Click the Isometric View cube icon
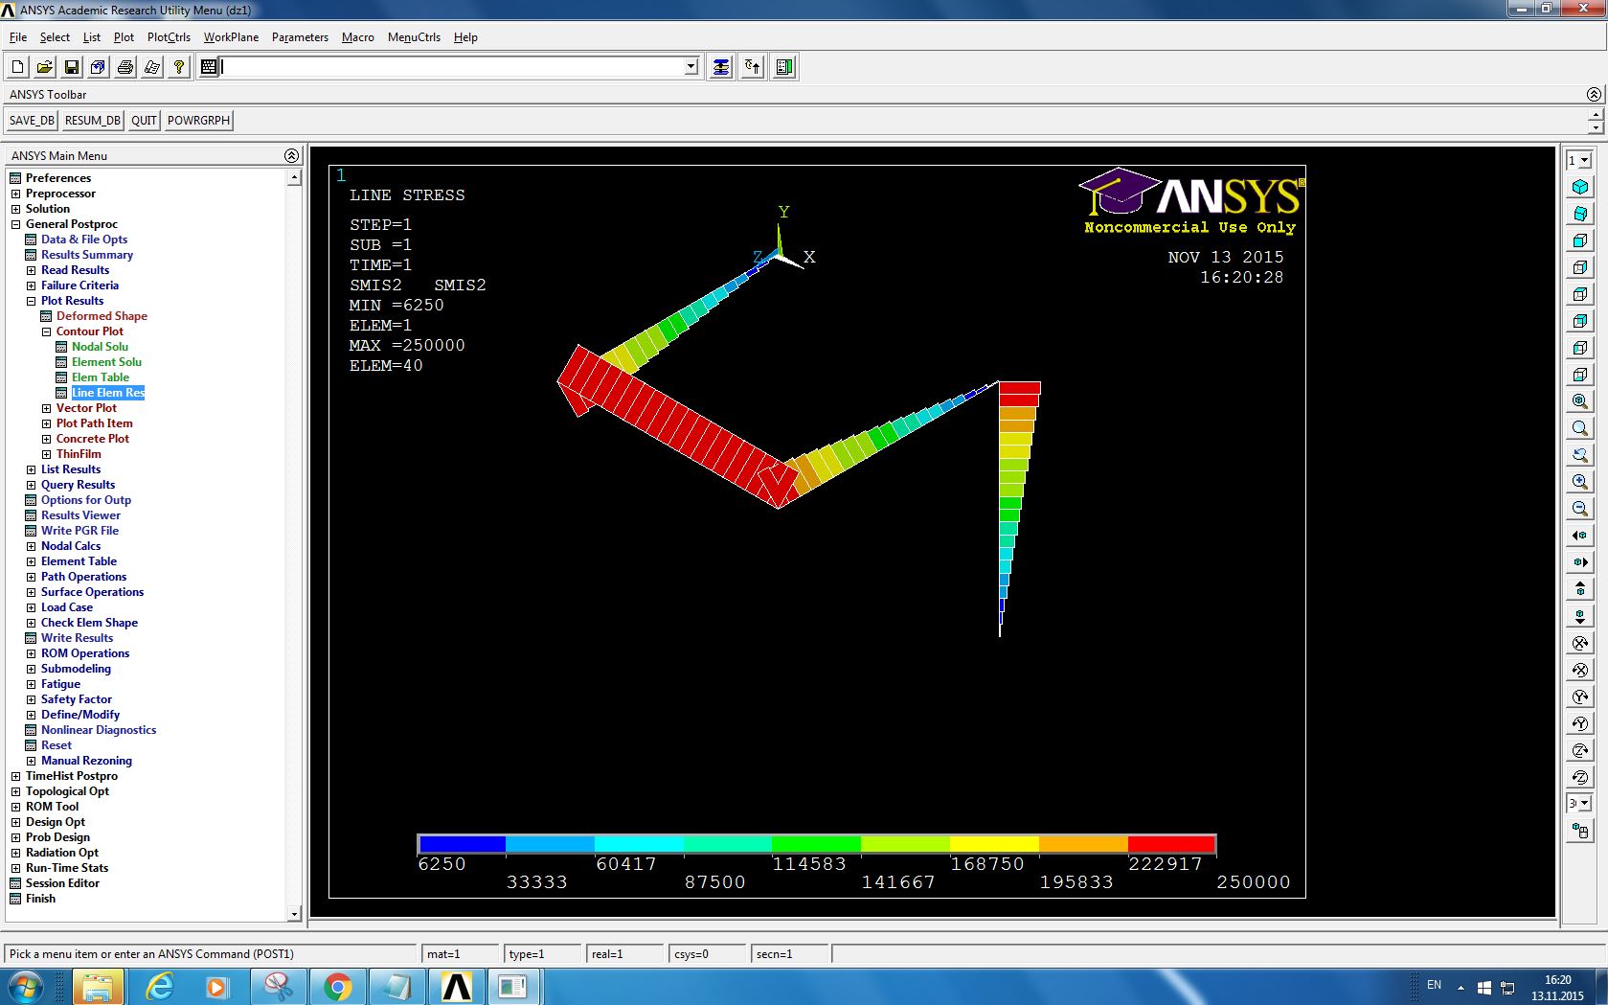1608x1005 pixels. tap(1579, 187)
